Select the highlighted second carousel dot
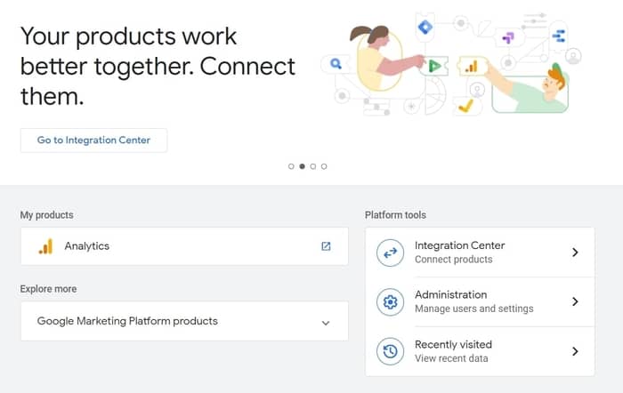The image size is (623, 393). [302, 166]
